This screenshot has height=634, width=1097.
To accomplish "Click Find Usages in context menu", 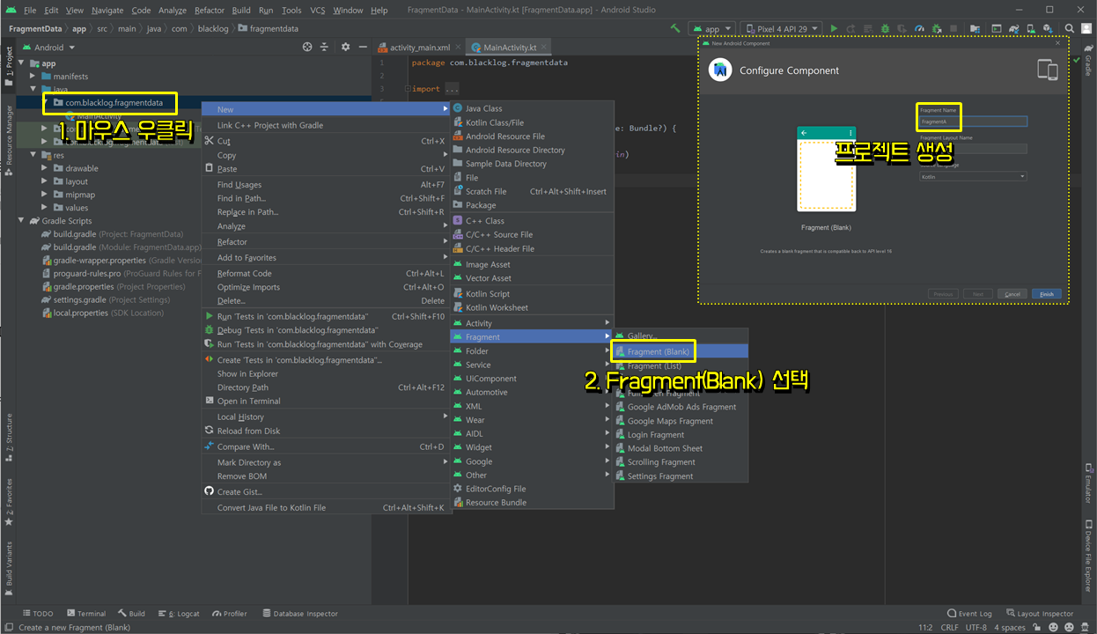I will 326,185.
